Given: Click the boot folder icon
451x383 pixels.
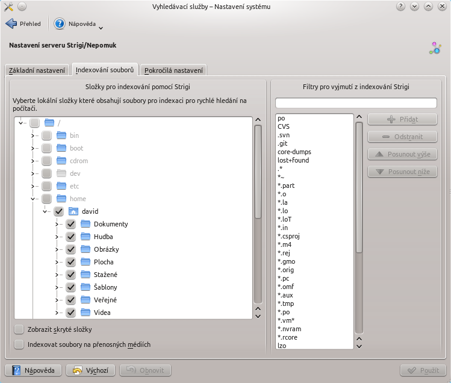Looking at the screenshot, I should 61,148.
